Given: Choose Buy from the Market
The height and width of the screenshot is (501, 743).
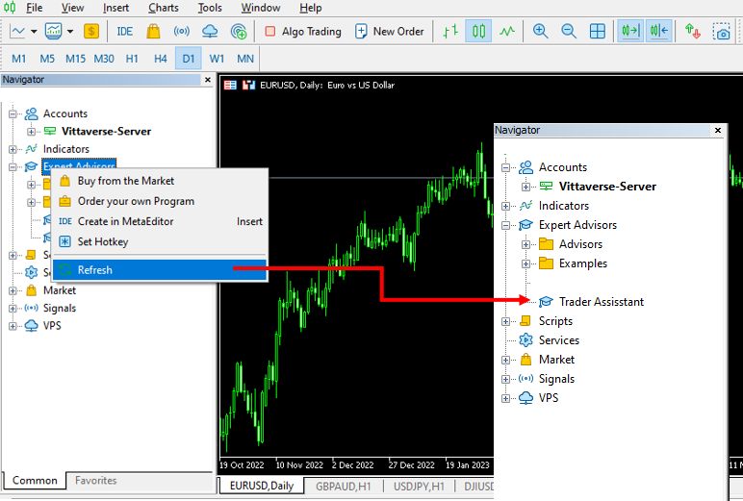Looking at the screenshot, I should point(160,181).
